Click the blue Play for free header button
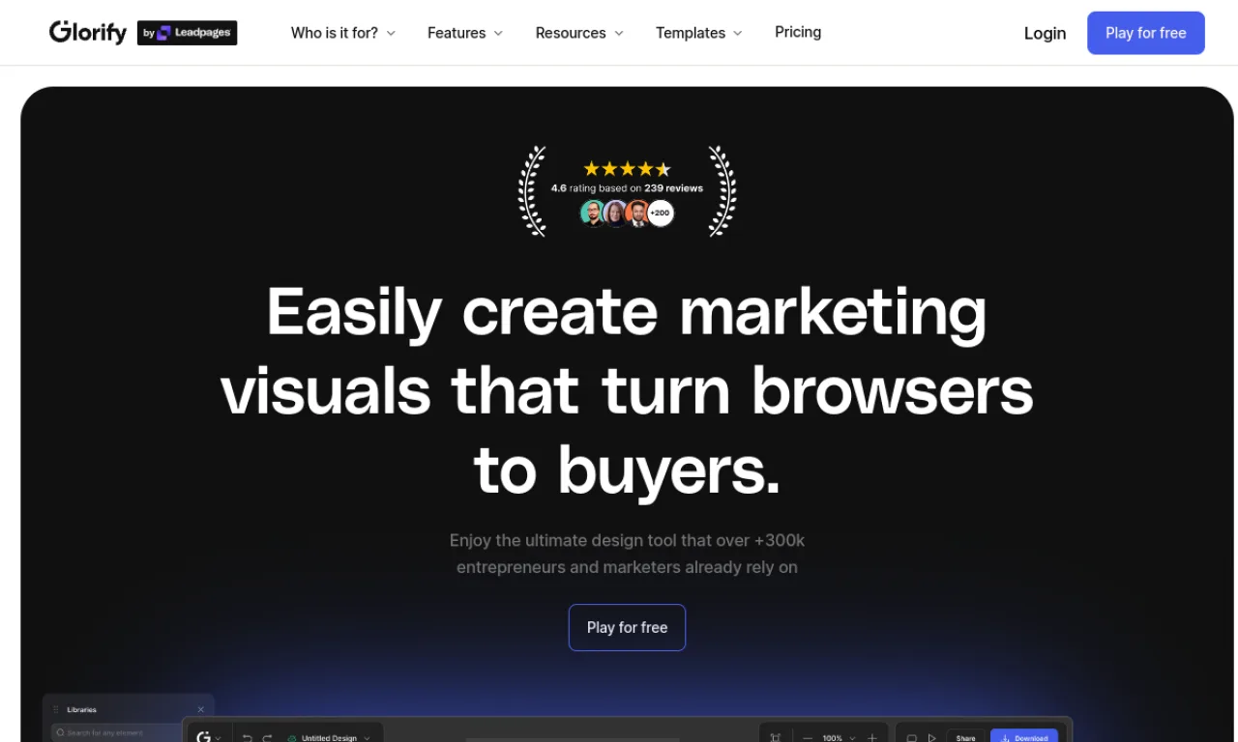Viewport: 1238px width, 742px height. 1146,33
